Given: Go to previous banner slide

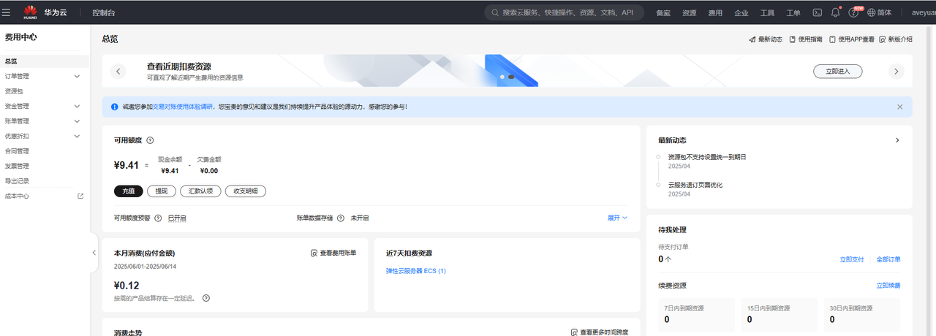Looking at the screenshot, I should tap(118, 72).
